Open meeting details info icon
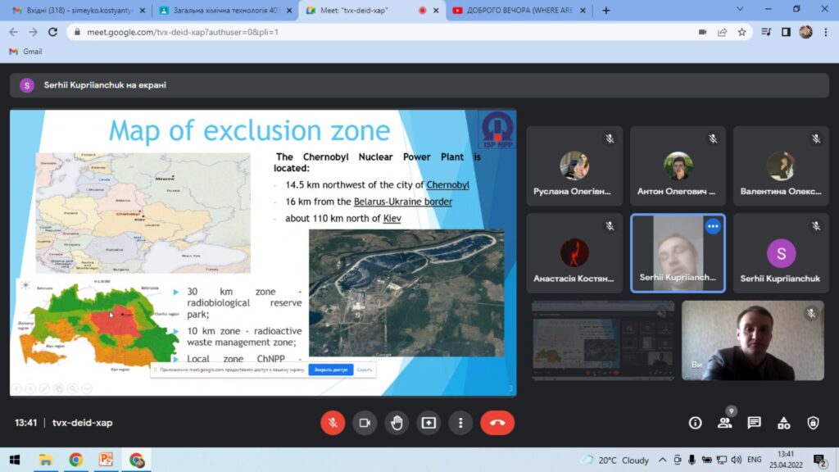The width and height of the screenshot is (839, 472). tap(695, 423)
